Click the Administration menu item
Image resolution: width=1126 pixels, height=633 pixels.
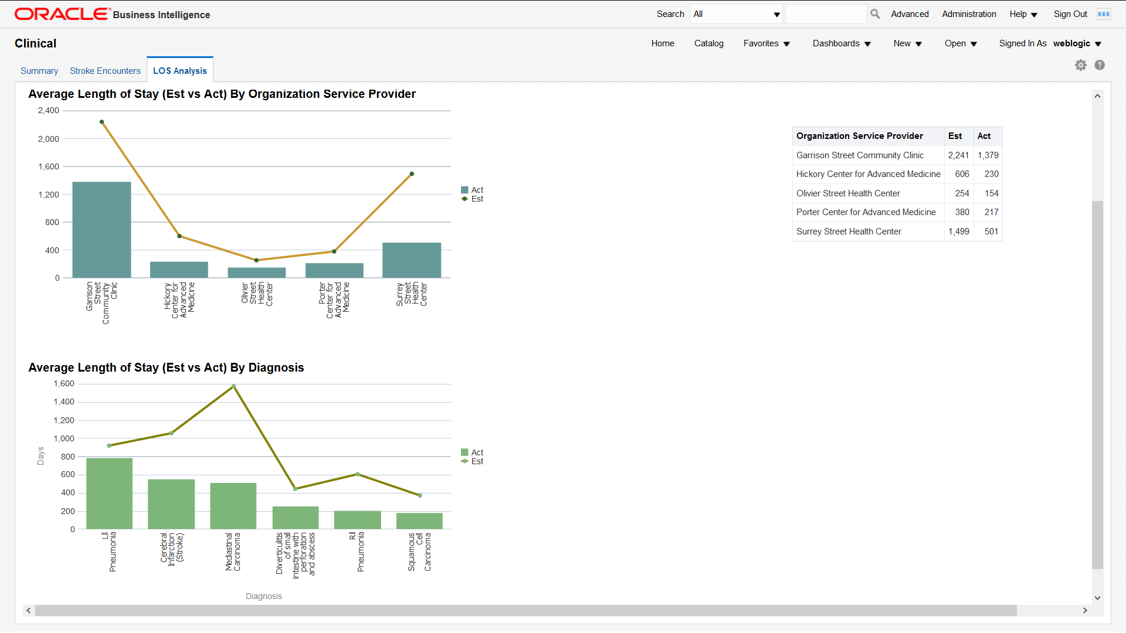(969, 13)
